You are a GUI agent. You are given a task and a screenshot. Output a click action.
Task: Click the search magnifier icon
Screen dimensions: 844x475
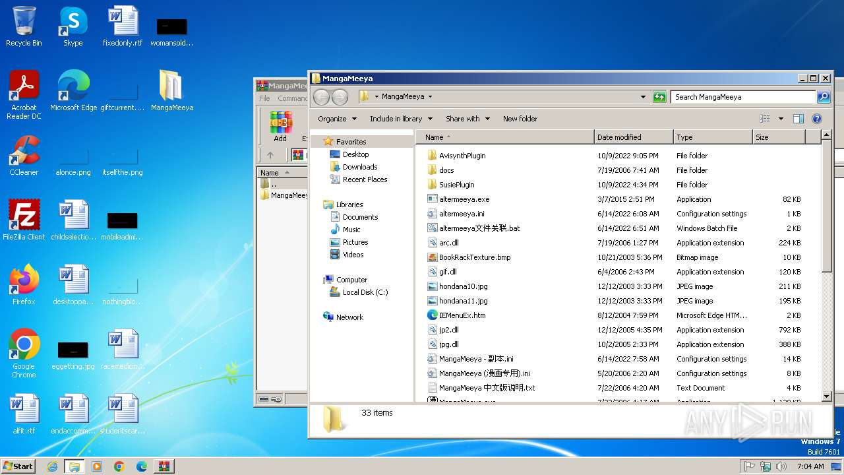click(824, 97)
